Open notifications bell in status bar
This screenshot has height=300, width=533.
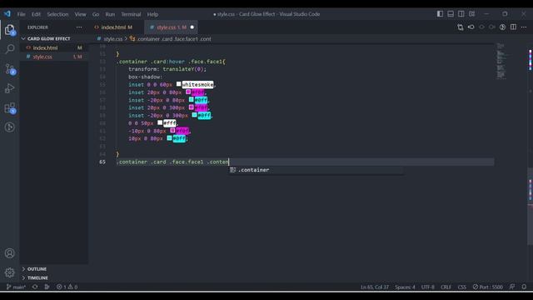tap(524, 287)
